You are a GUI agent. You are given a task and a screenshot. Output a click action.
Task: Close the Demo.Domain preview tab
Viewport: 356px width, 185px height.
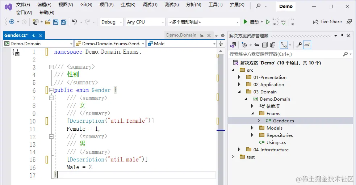point(209,35)
